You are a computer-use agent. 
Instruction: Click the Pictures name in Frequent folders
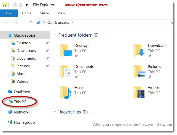pos(154,67)
